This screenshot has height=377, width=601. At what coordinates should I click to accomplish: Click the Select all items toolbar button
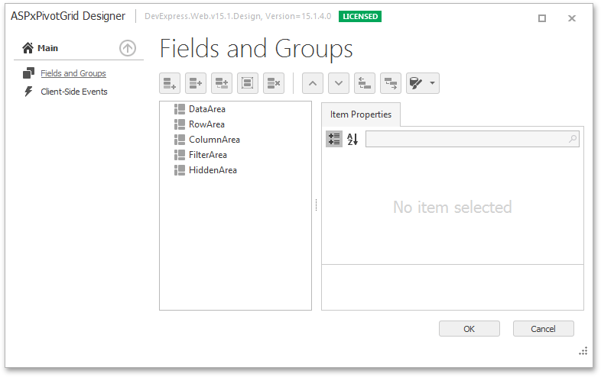(x=248, y=83)
